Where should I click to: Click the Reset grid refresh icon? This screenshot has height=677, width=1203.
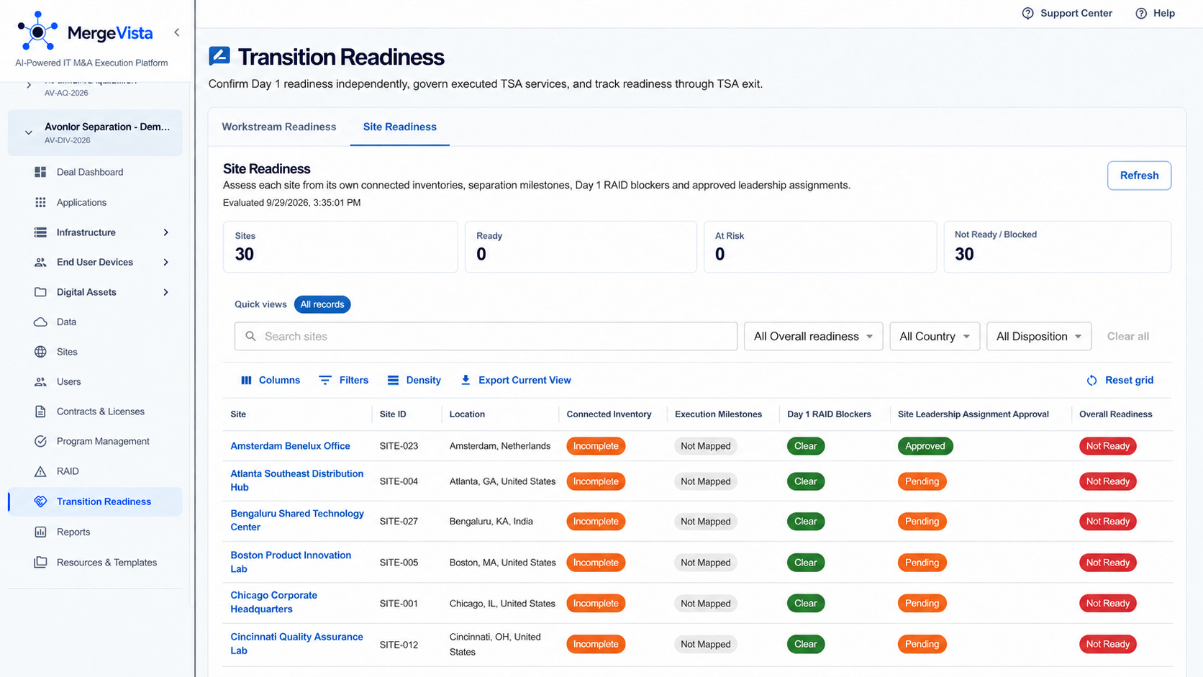click(1091, 380)
